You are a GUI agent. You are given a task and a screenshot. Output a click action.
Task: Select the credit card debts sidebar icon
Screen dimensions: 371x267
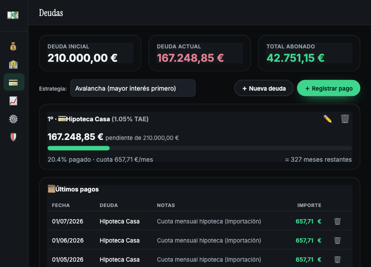coord(14,82)
